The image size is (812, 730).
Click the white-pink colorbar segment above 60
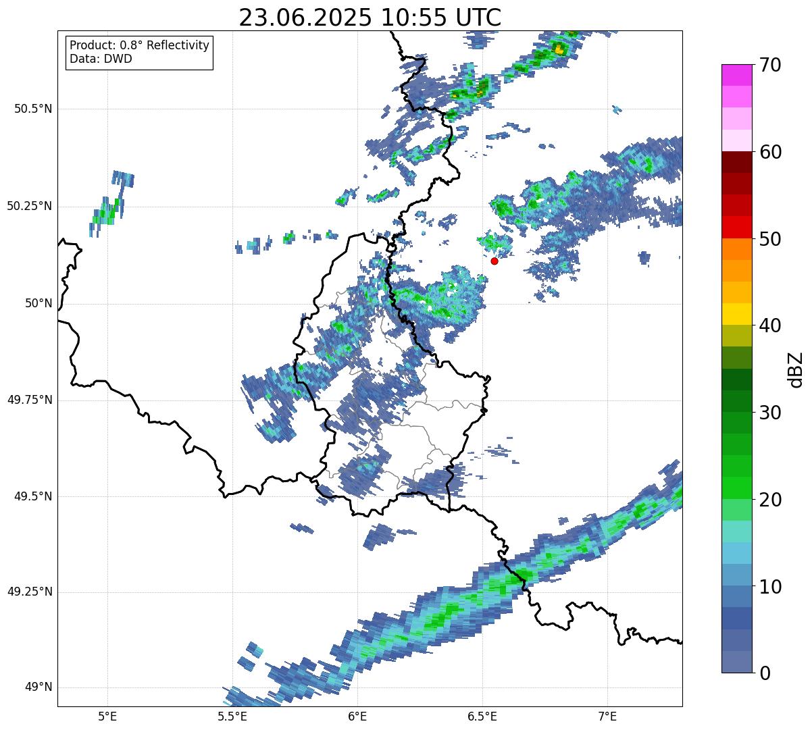pyautogui.click(x=736, y=140)
